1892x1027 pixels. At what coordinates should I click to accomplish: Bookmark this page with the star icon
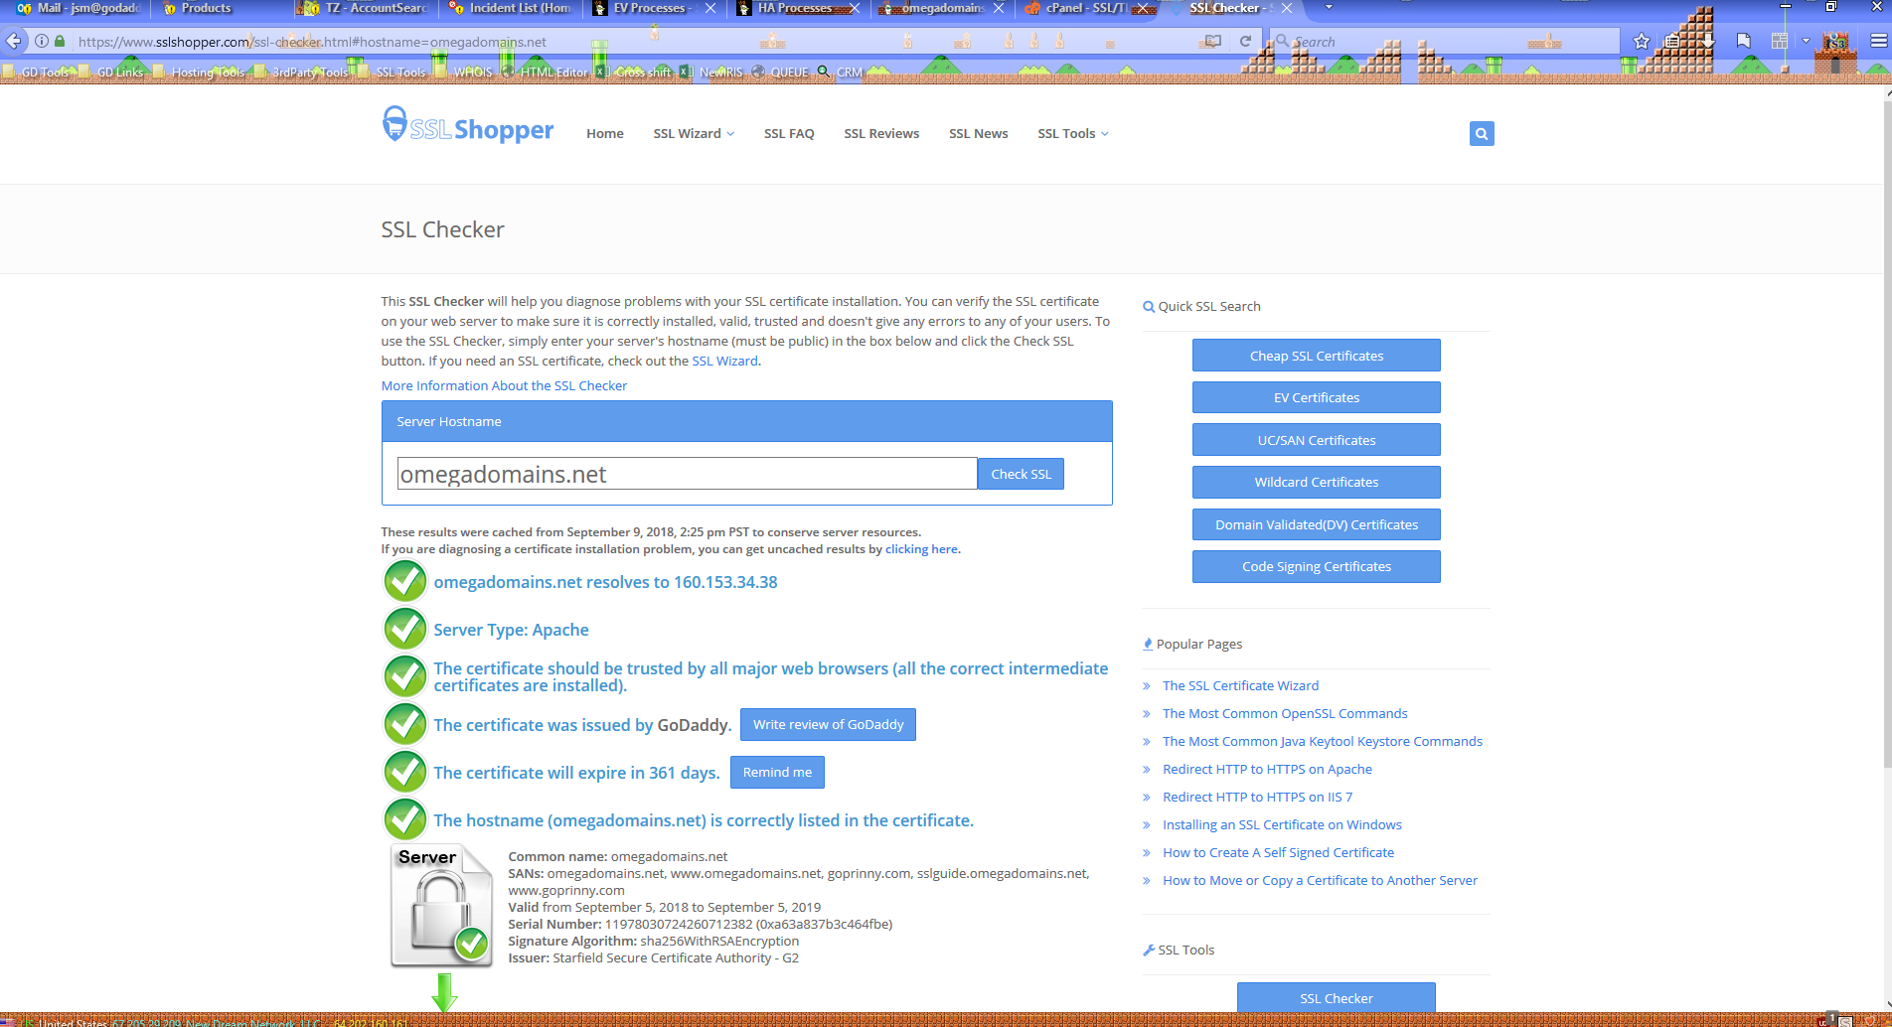(x=1642, y=42)
